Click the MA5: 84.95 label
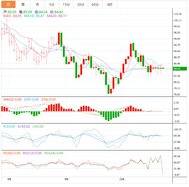 (x=12, y=16)
